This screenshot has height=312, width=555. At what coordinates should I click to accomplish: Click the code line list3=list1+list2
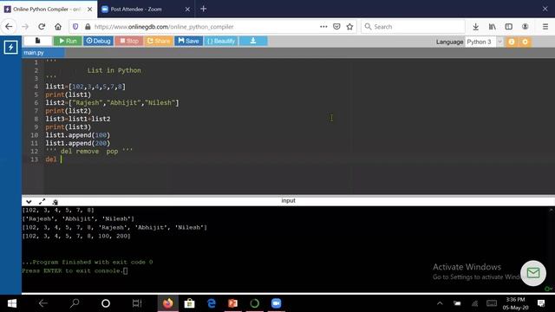78,119
